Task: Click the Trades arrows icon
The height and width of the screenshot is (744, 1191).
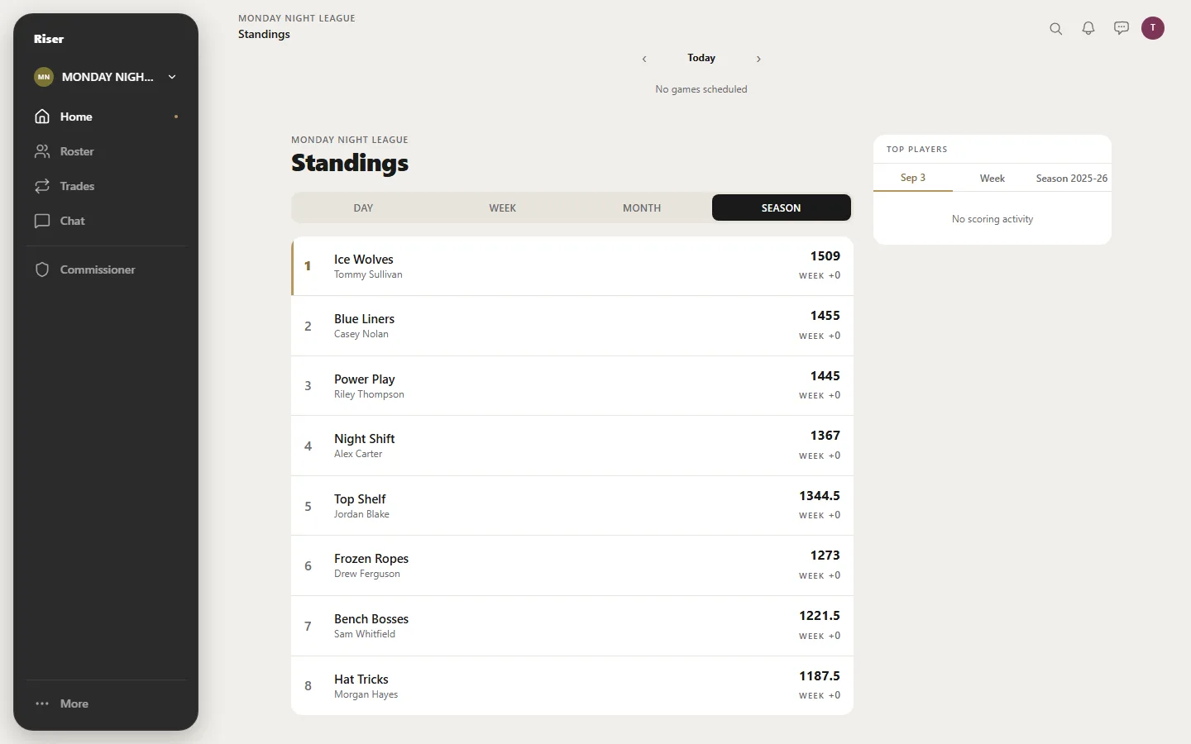Action: [x=42, y=186]
